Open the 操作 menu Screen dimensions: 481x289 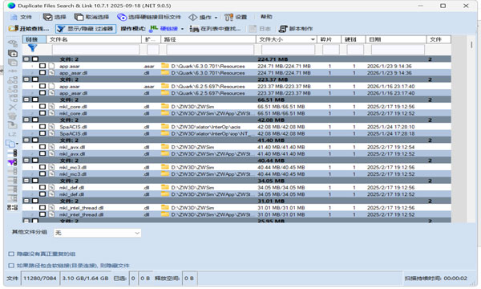point(203,17)
